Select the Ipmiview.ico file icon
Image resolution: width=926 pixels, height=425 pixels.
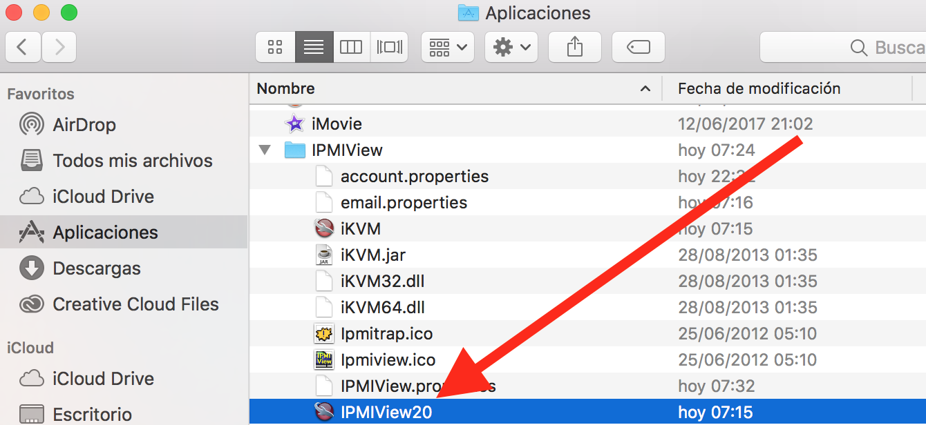click(324, 360)
